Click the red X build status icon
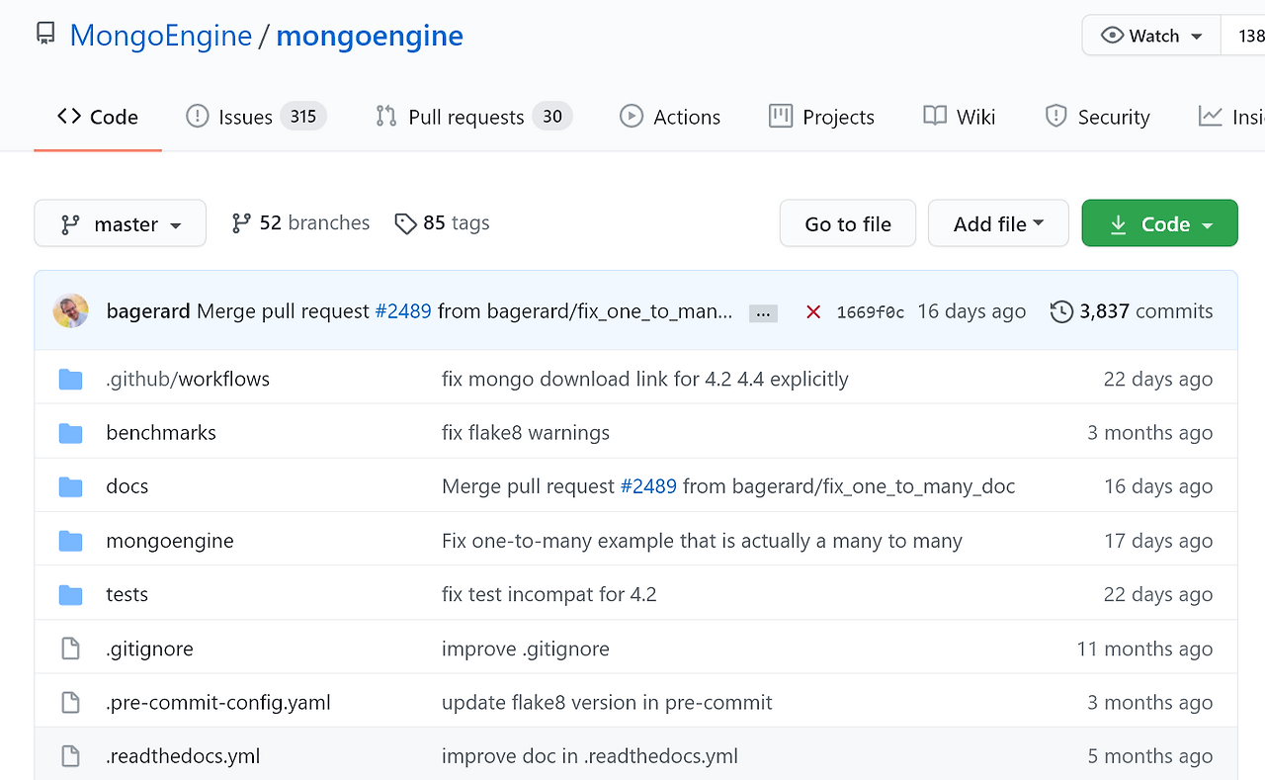This screenshot has height=780, width=1265. point(812,310)
